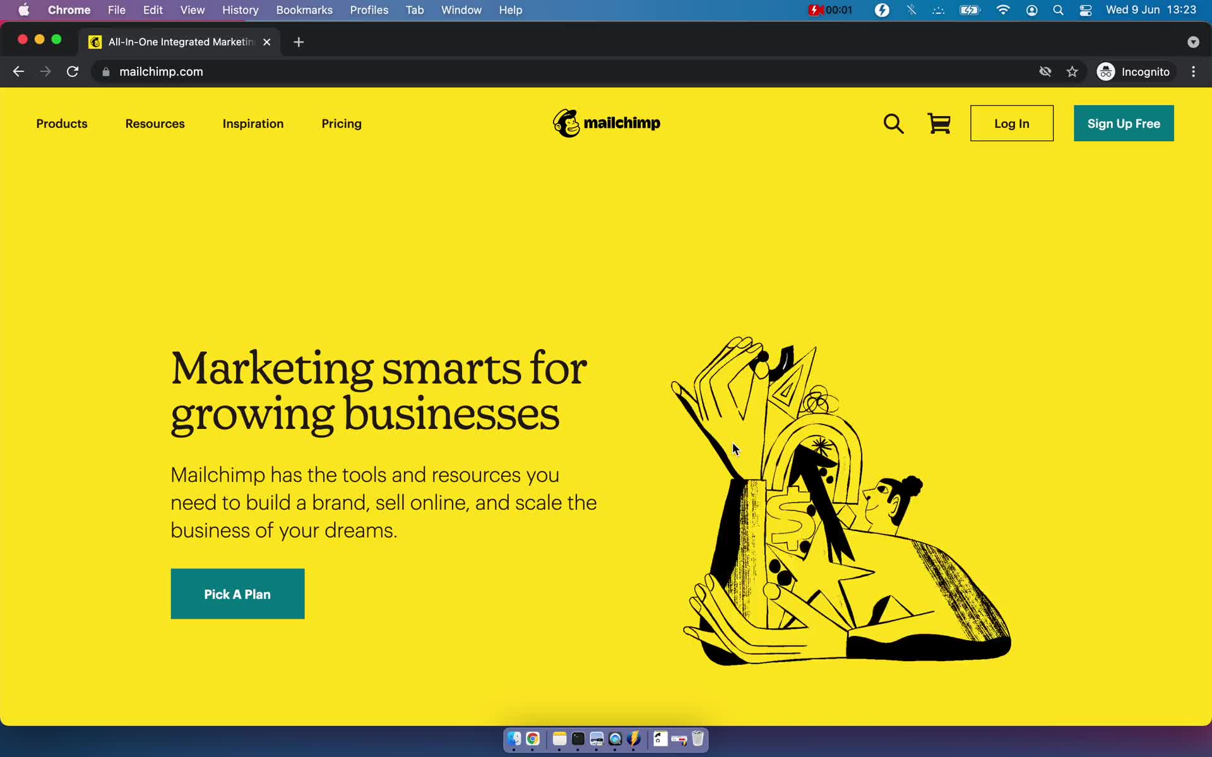The image size is (1212, 757).
Task: Open the Apple menu
Action: point(23,10)
